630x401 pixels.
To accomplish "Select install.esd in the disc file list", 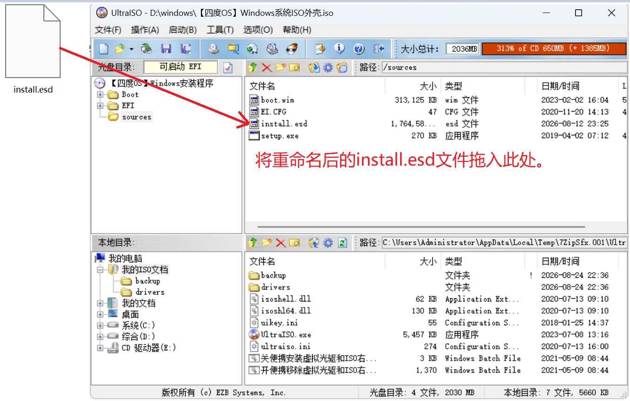I will point(284,124).
